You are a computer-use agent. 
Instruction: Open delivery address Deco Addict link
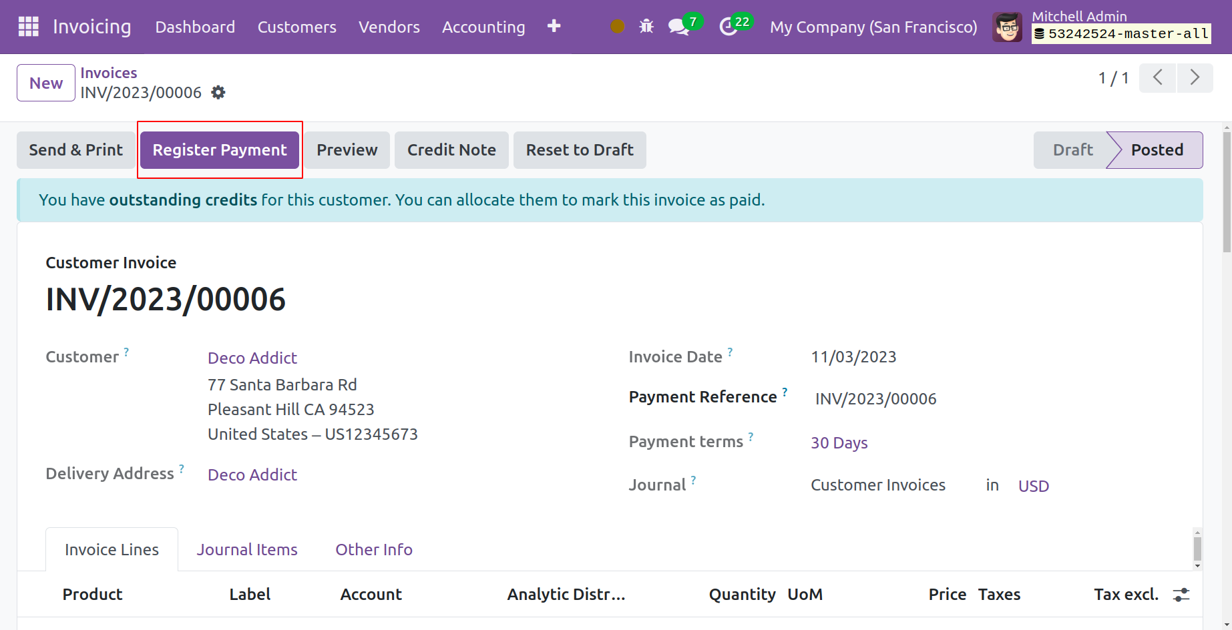[252, 475]
